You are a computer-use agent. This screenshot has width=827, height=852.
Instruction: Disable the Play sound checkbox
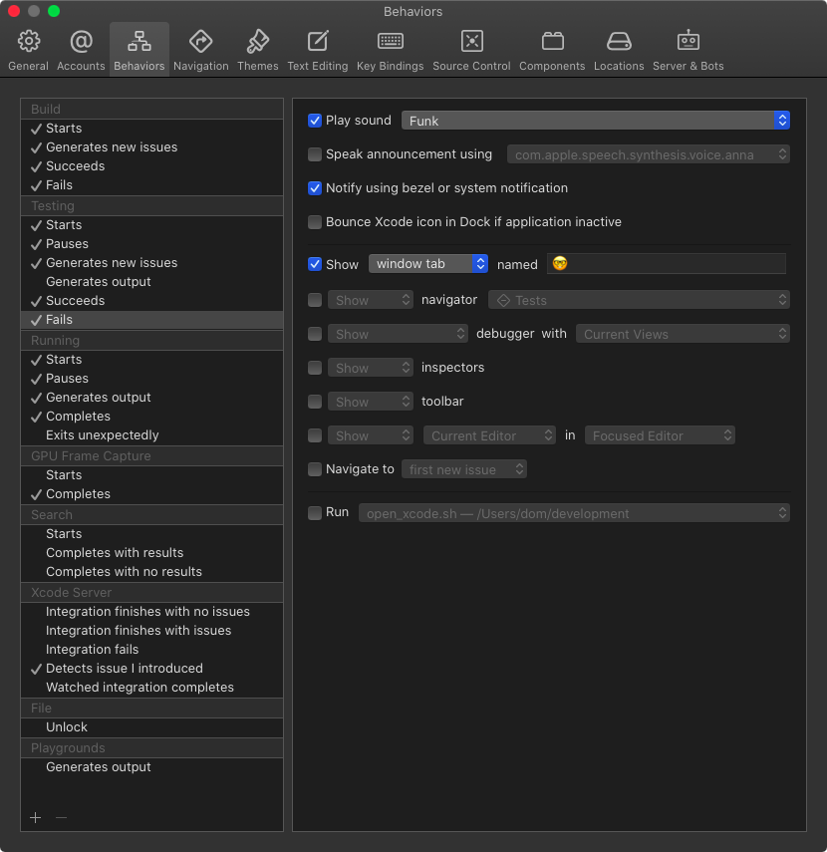[x=315, y=121]
